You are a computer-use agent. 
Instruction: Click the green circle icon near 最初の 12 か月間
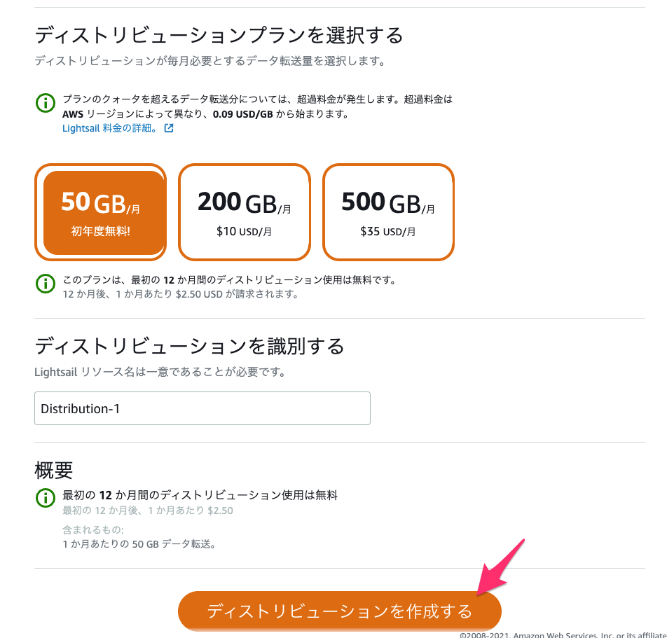(45, 498)
